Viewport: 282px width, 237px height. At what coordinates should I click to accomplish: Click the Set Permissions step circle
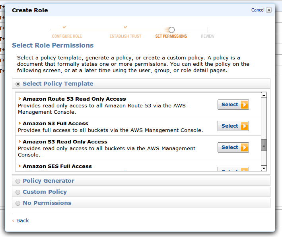click(171, 30)
